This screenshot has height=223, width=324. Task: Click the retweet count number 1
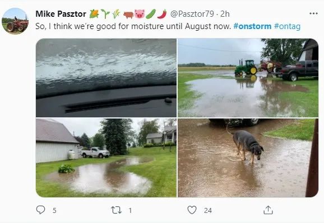point(130,211)
